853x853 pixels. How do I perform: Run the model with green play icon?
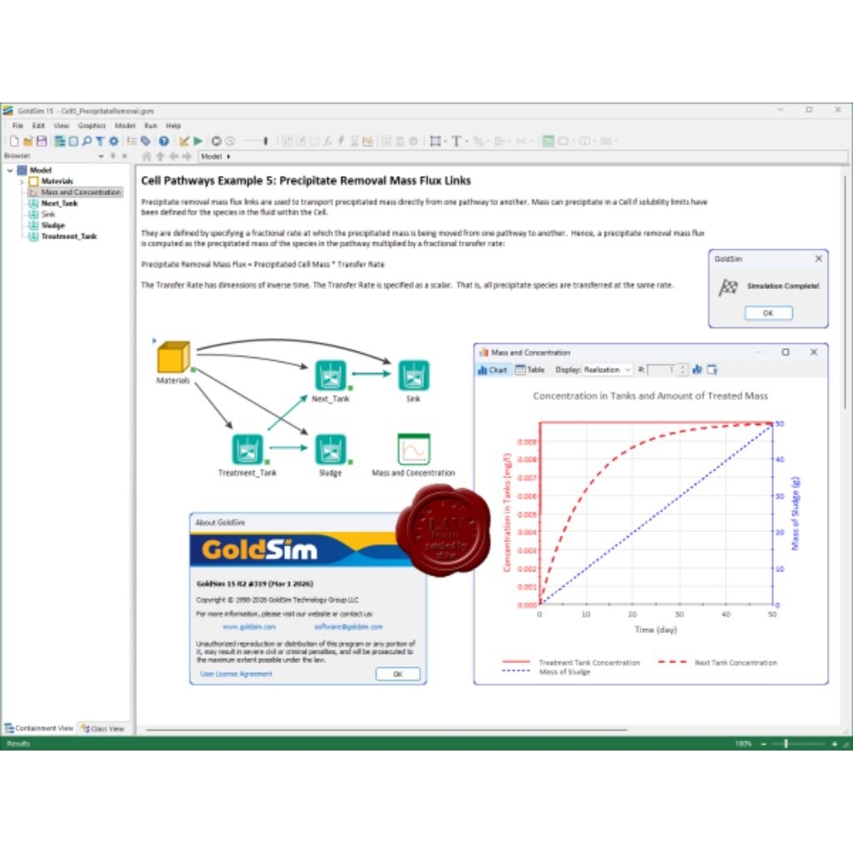click(x=198, y=142)
